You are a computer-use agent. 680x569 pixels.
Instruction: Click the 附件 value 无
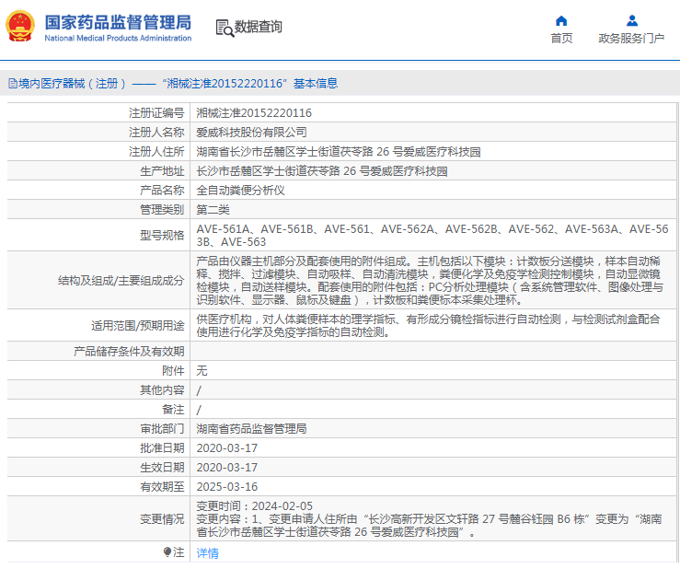coord(202,371)
